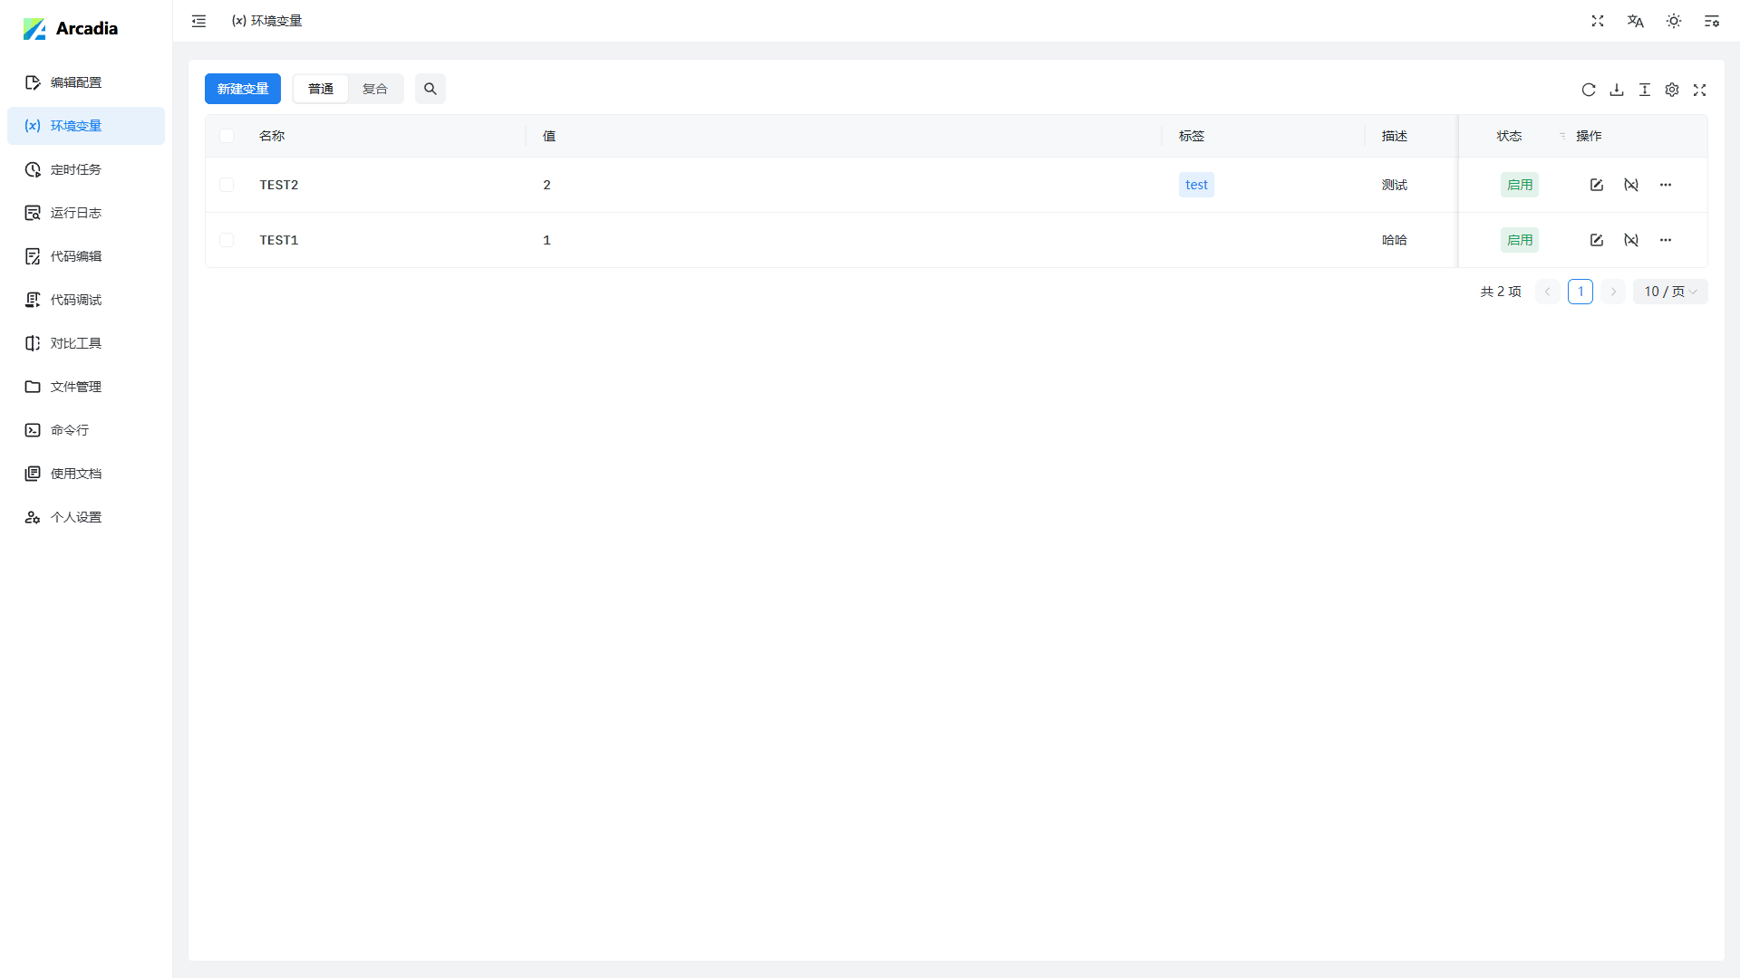
Task: Select the TEST1 row checkbox
Action: tap(227, 240)
